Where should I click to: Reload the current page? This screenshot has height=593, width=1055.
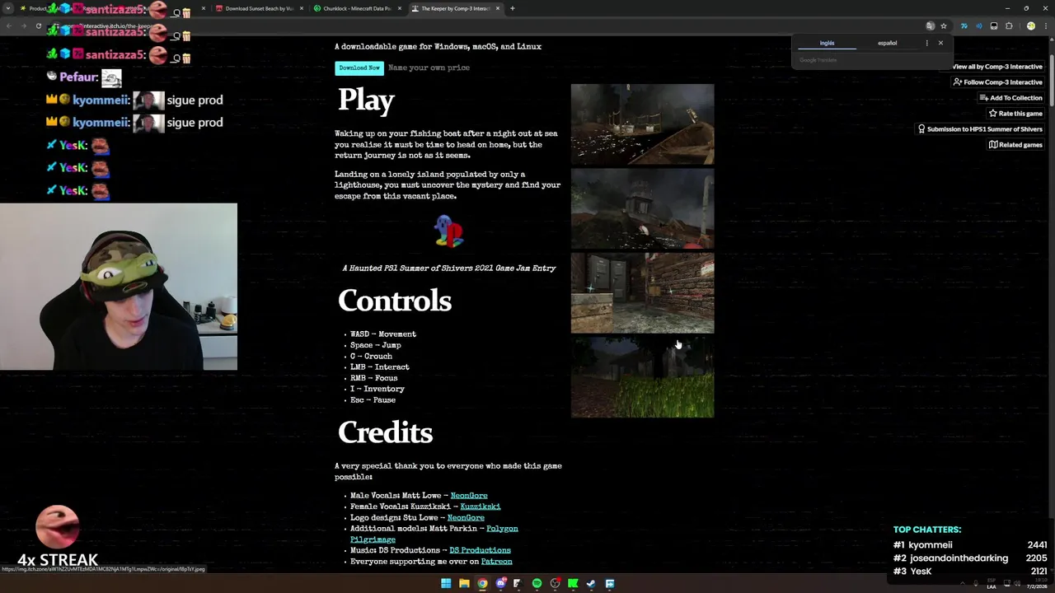point(38,26)
